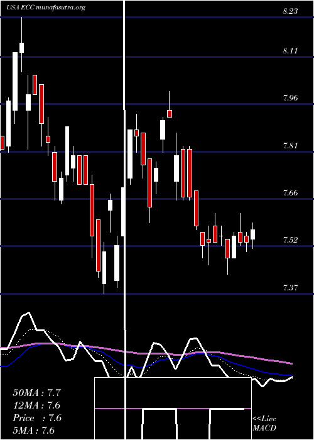Click the 7.96 price axis label
314x440 pixels.
(x=290, y=98)
